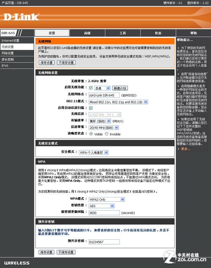The image size is (211, 268).
Task: Open the 设置 tab
Action: point(52,33)
